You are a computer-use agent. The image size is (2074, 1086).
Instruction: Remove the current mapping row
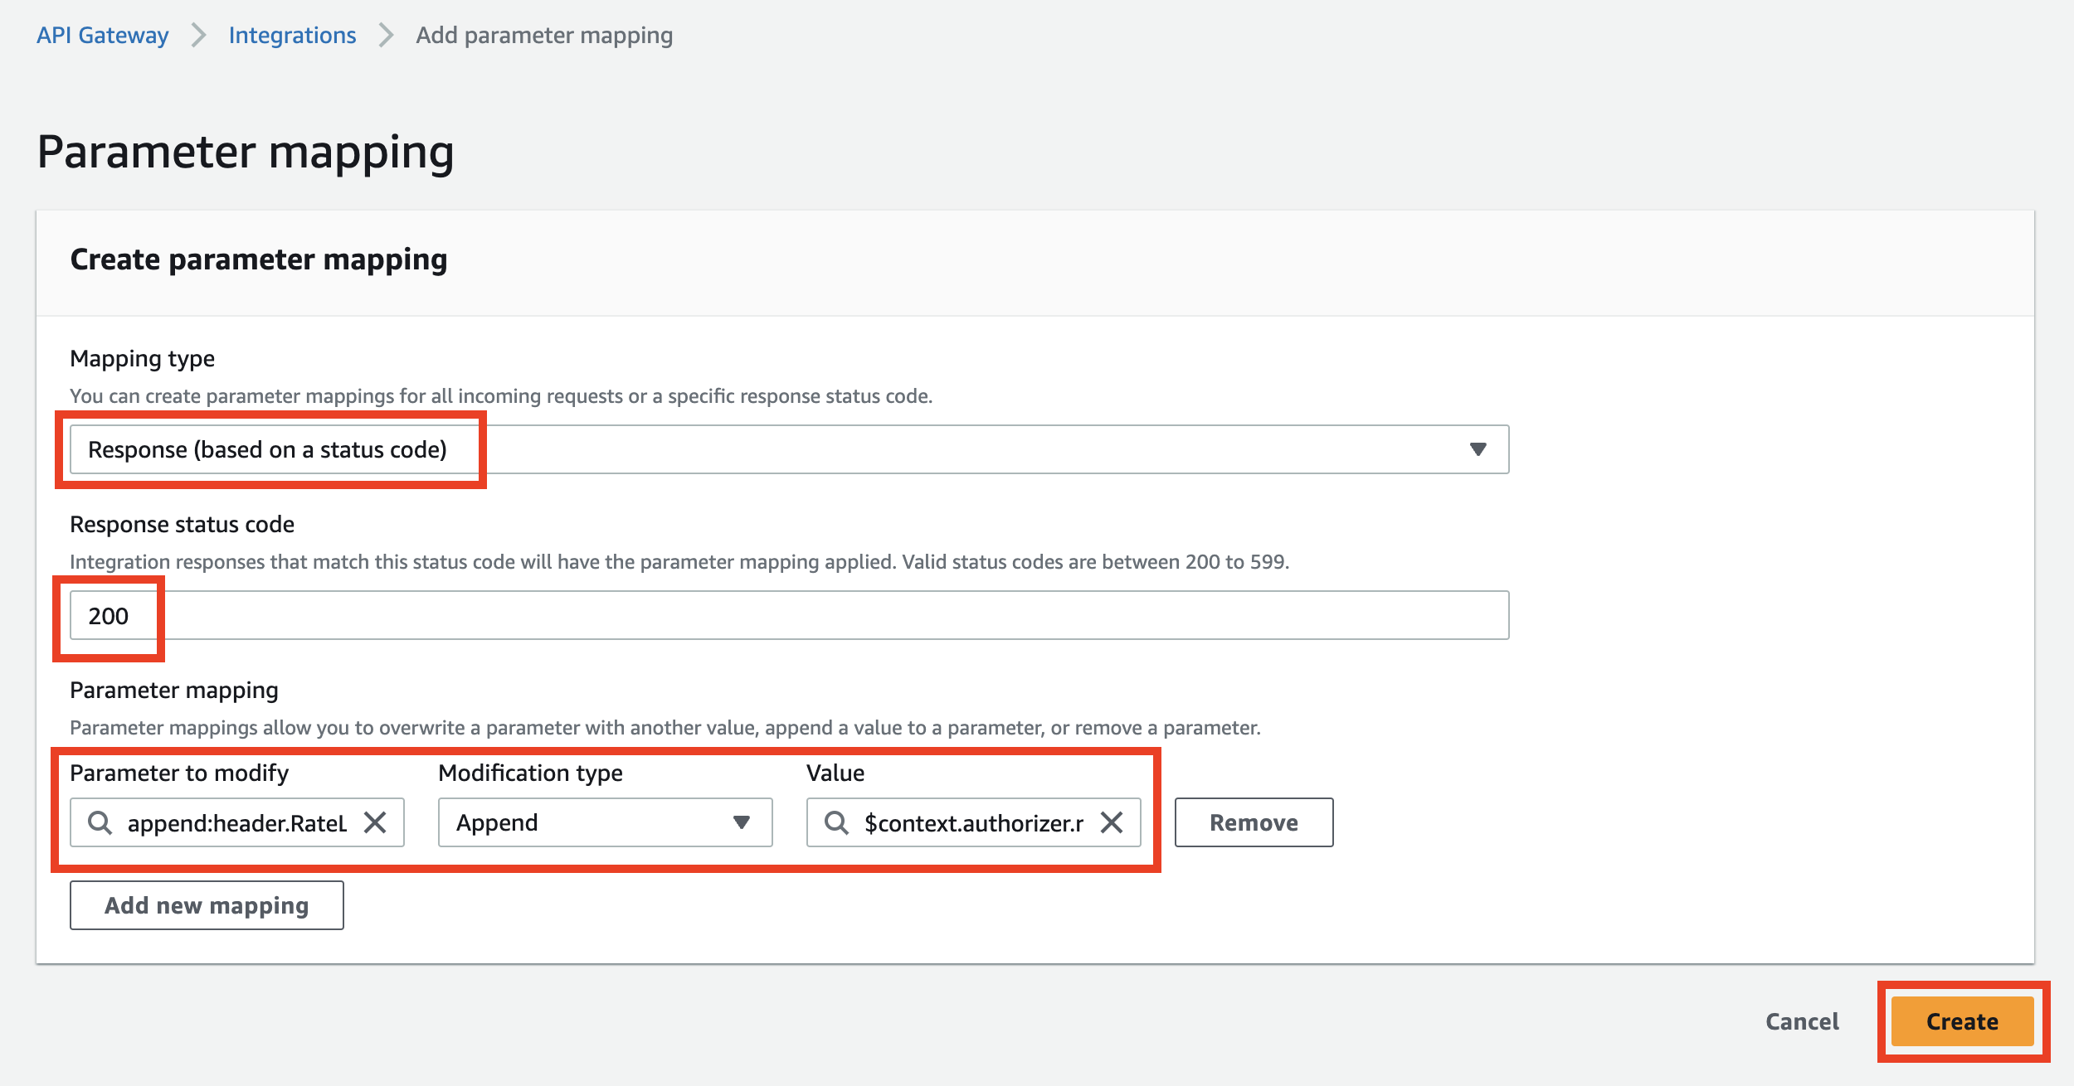point(1254,822)
